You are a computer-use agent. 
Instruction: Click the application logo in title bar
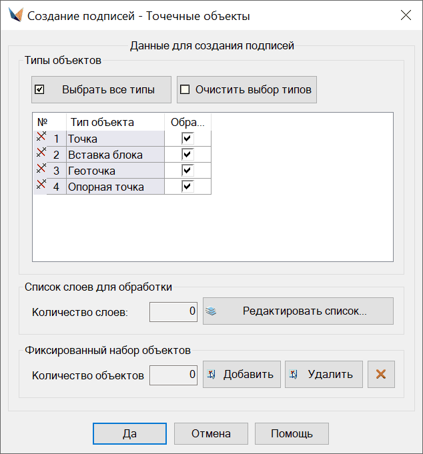tap(16, 15)
